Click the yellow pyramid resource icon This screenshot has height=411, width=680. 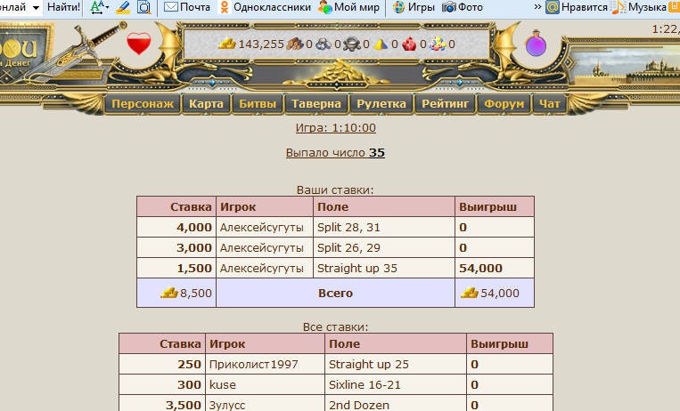[x=380, y=44]
